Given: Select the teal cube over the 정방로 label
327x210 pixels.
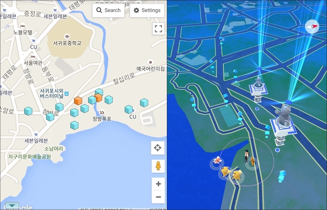Looking at the screenshot, I should click(x=50, y=117).
